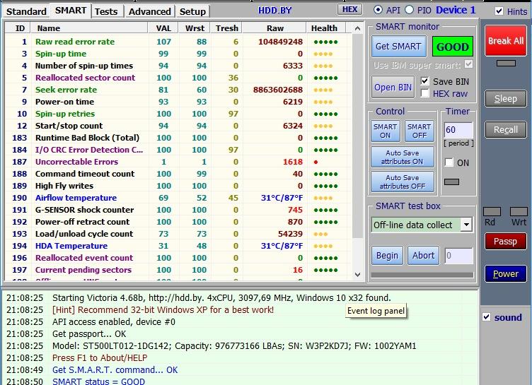This screenshot has width=532, height=385.
Task: Toggle Use IBM super smart checkbox
Action: [468, 64]
